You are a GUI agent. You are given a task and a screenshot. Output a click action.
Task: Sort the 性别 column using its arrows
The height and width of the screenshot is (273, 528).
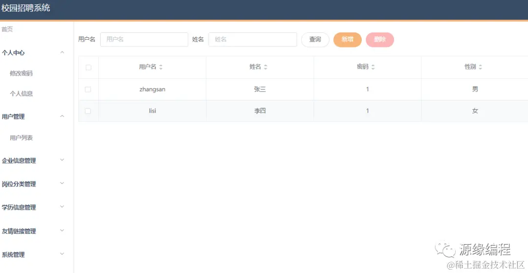[480, 67]
